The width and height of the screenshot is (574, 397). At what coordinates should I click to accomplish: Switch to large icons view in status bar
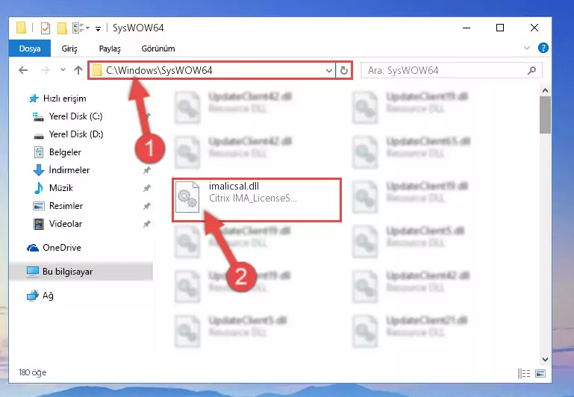pyautogui.click(x=540, y=373)
